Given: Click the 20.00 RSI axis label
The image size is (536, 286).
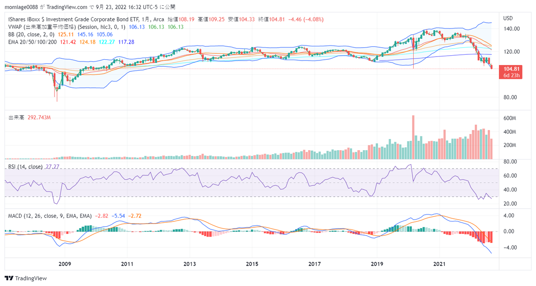Looking at the screenshot, I should click(x=510, y=204).
